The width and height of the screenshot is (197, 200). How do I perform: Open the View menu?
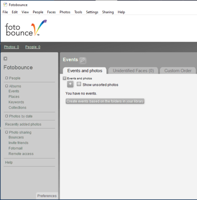click(25, 12)
